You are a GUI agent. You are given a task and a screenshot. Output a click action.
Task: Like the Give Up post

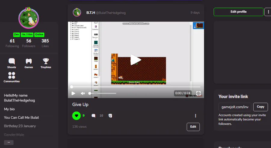click(76, 116)
